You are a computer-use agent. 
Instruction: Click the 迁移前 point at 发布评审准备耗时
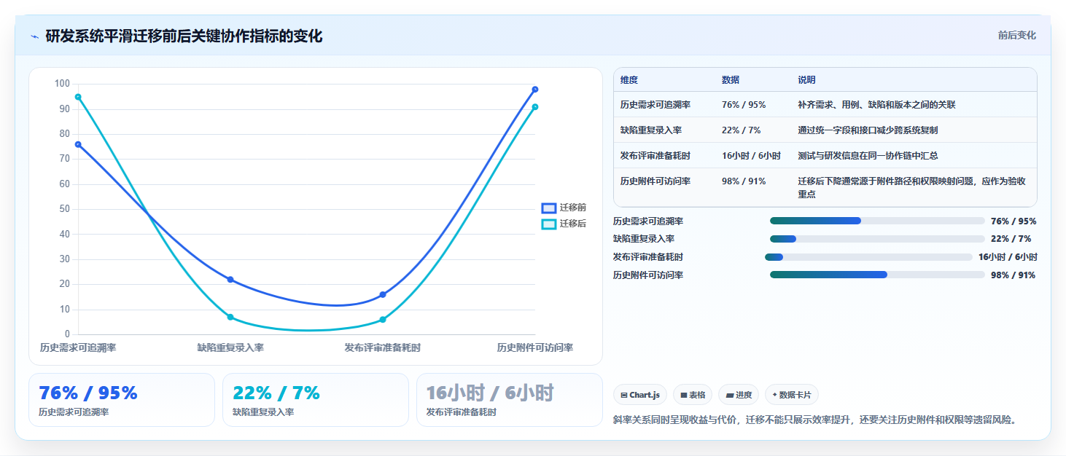[x=383, y=294]
